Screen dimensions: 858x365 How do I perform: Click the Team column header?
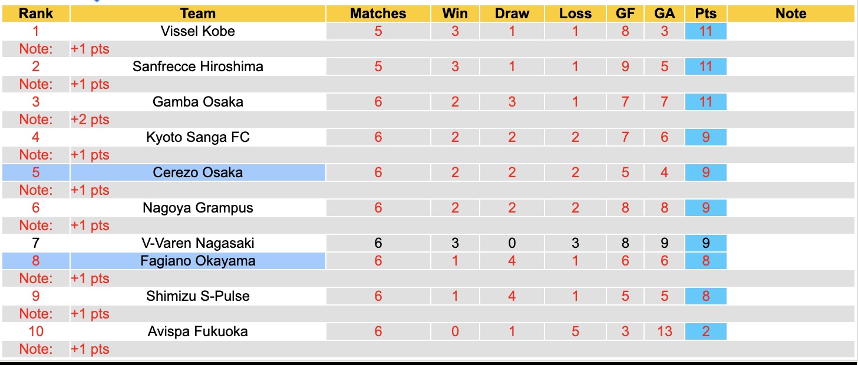tap(197, 14)
